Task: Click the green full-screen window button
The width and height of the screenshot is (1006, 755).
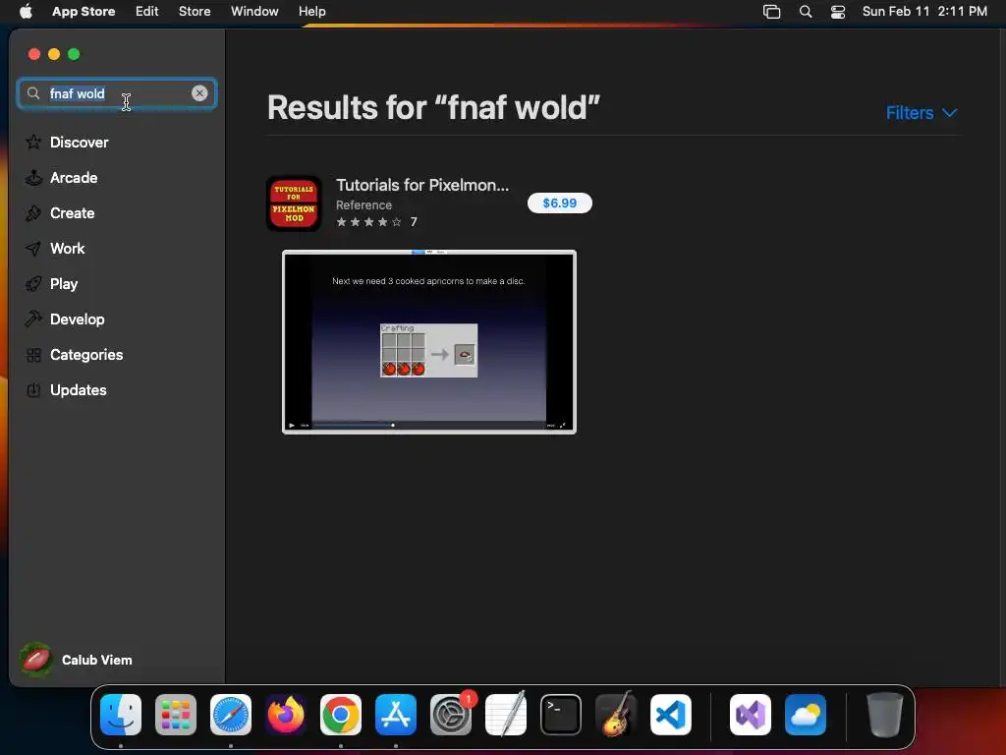Action: coord(74,55)
